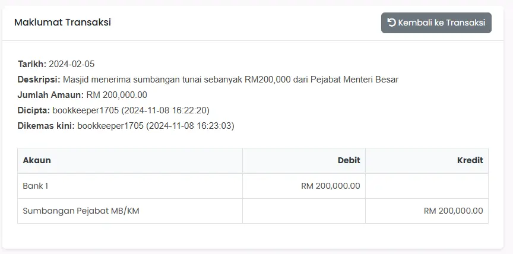This screenshot has height=254, width=513.
Task: Click the Dicipta bookkeeper1705 line
Action: pos(113,110)
